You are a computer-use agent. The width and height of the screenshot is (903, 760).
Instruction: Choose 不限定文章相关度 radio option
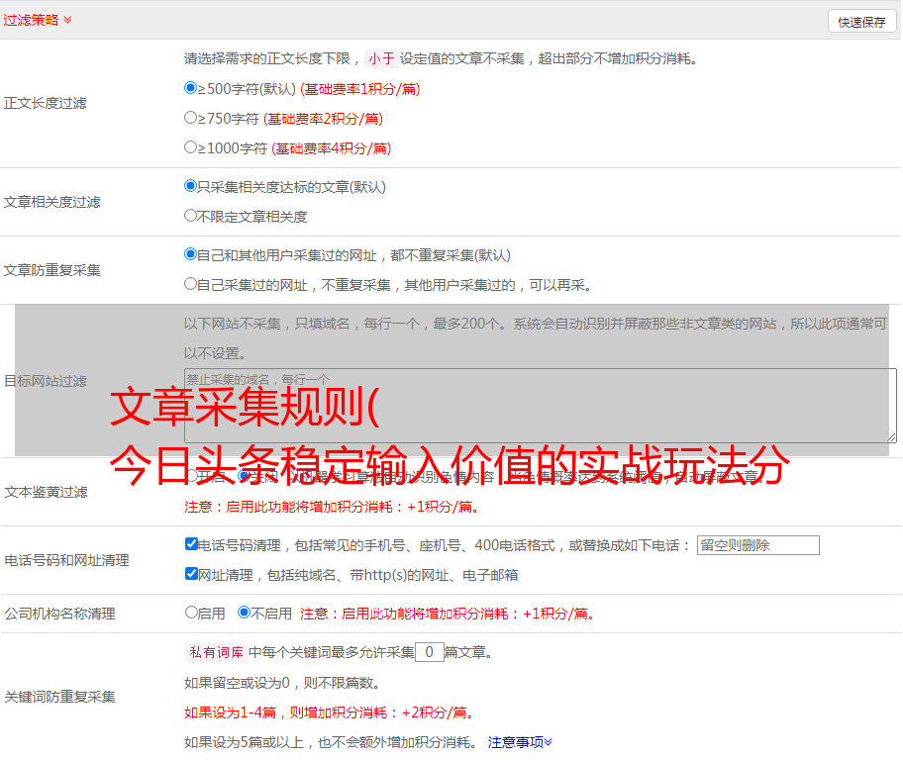pos(191,216)
